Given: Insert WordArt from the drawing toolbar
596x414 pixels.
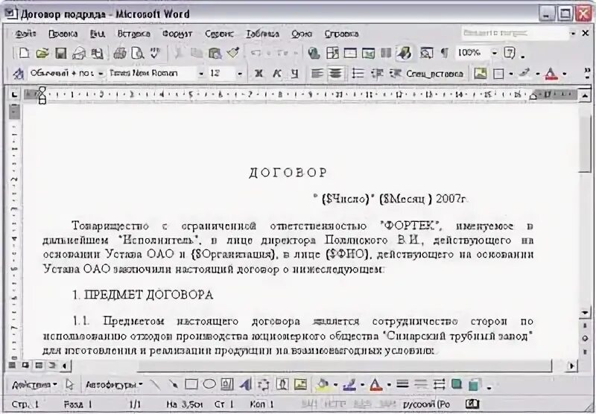Looking at the screenshot, I should click(x=245, y=385).
